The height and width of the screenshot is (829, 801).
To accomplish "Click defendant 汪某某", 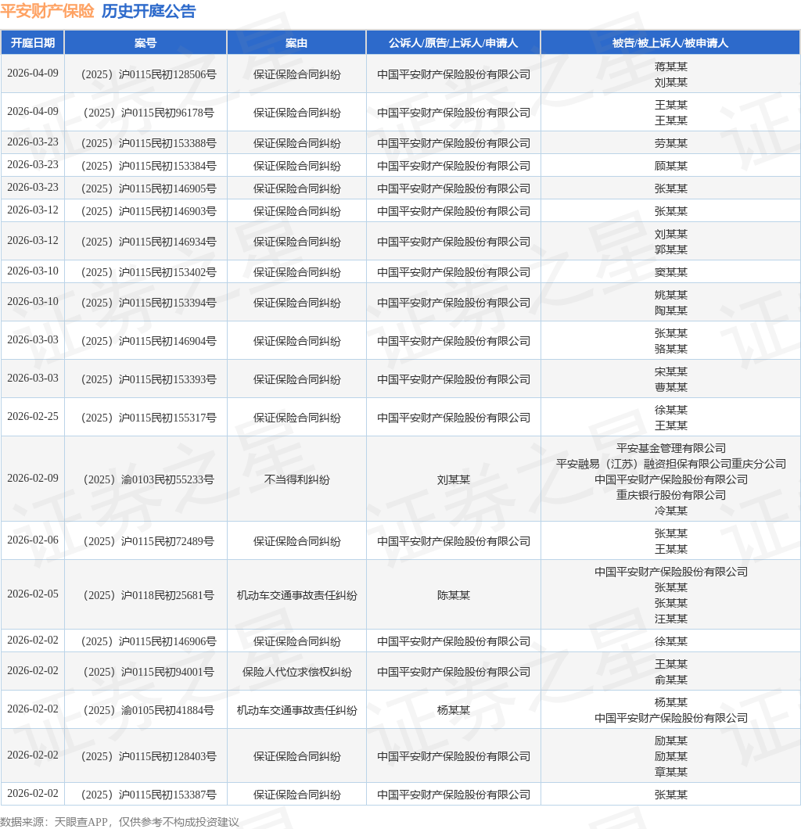I will (x=670, y=619).
